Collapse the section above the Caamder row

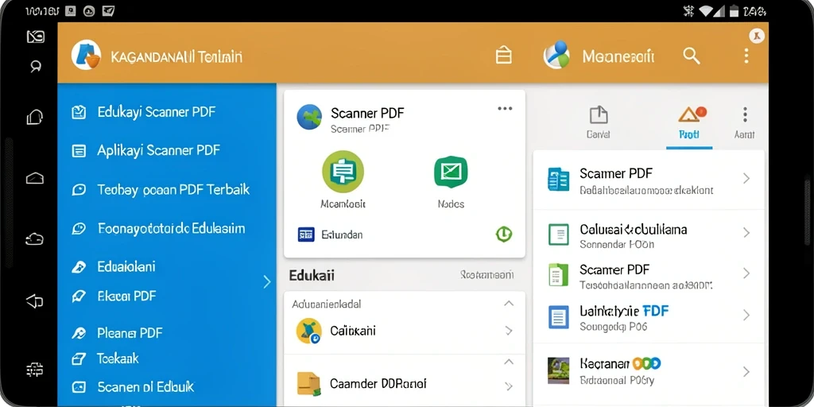coord(509,362)
